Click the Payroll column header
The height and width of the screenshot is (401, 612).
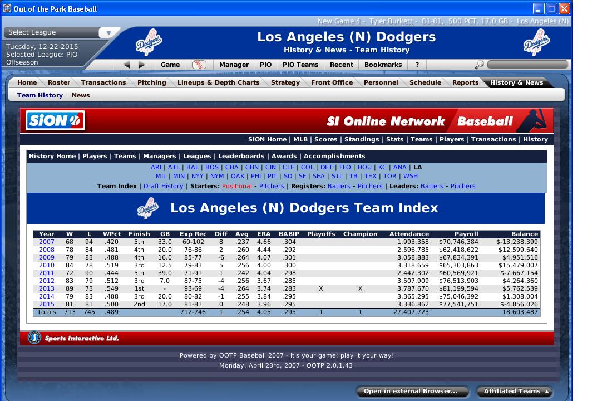[x=466, y=234]
